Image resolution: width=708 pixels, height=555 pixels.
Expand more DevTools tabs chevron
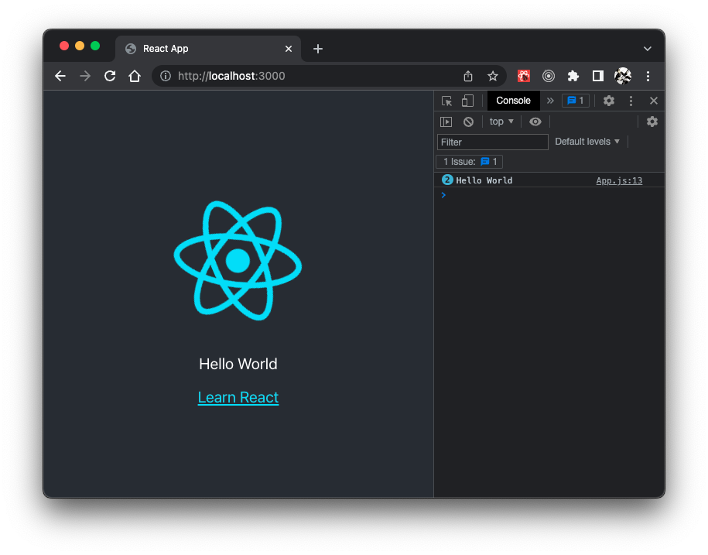click(550, 101)
